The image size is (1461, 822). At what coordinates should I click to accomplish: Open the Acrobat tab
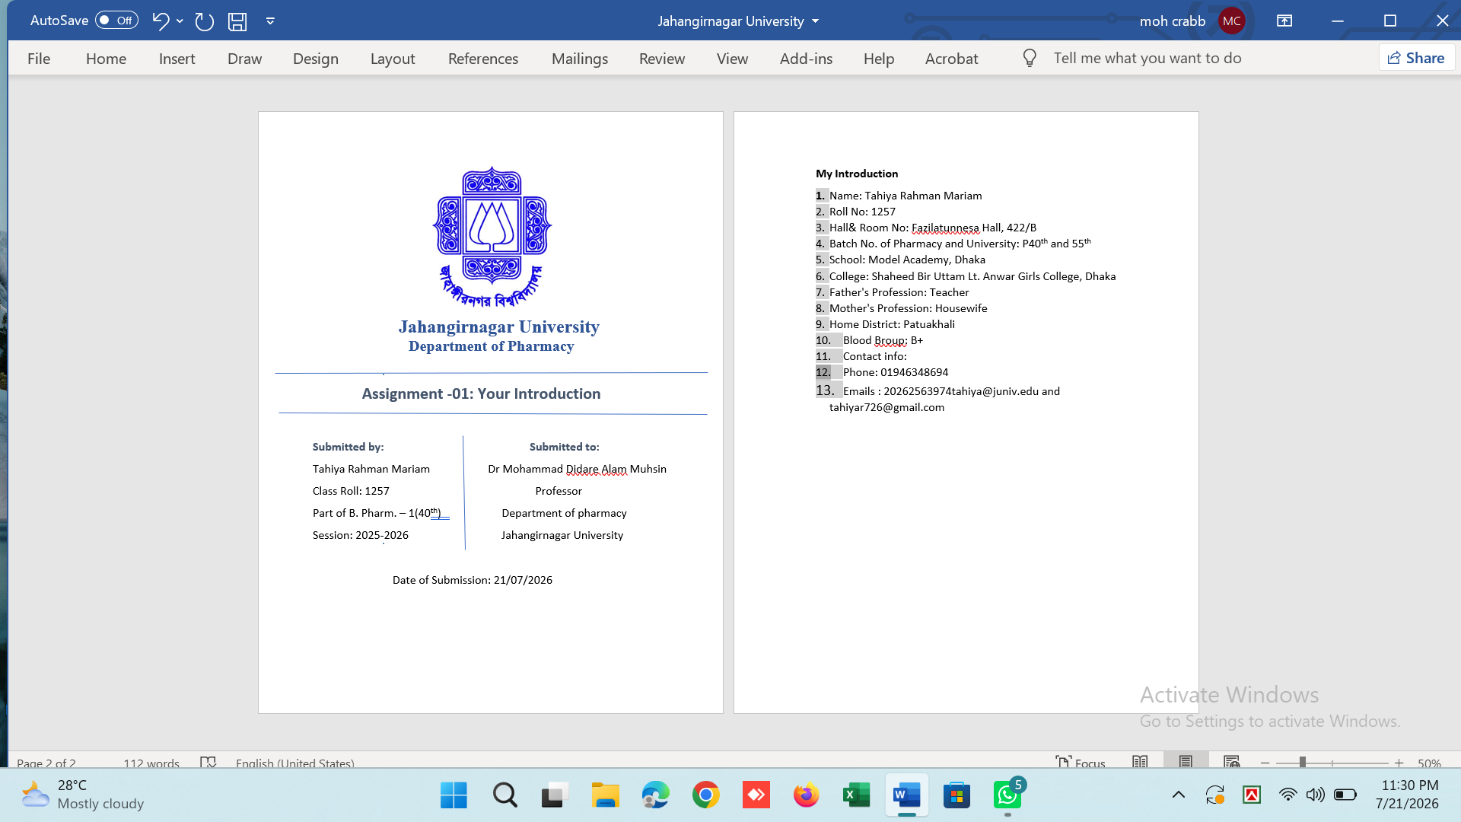951,59
